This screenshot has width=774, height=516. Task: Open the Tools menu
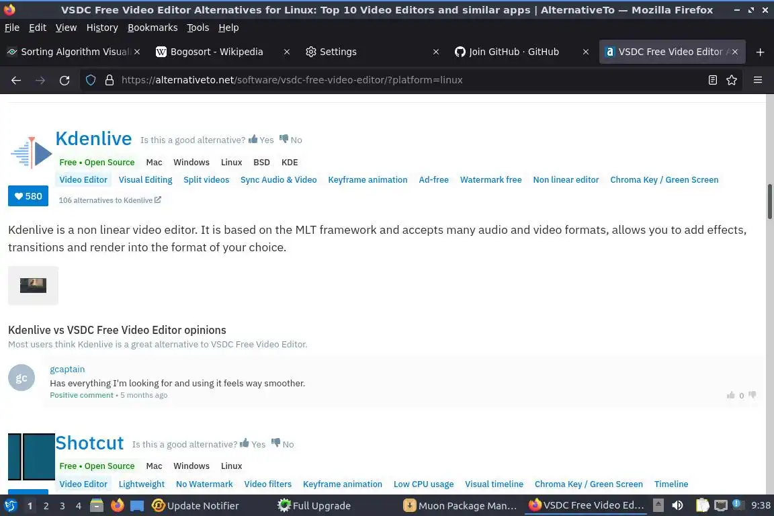(198, 28)
